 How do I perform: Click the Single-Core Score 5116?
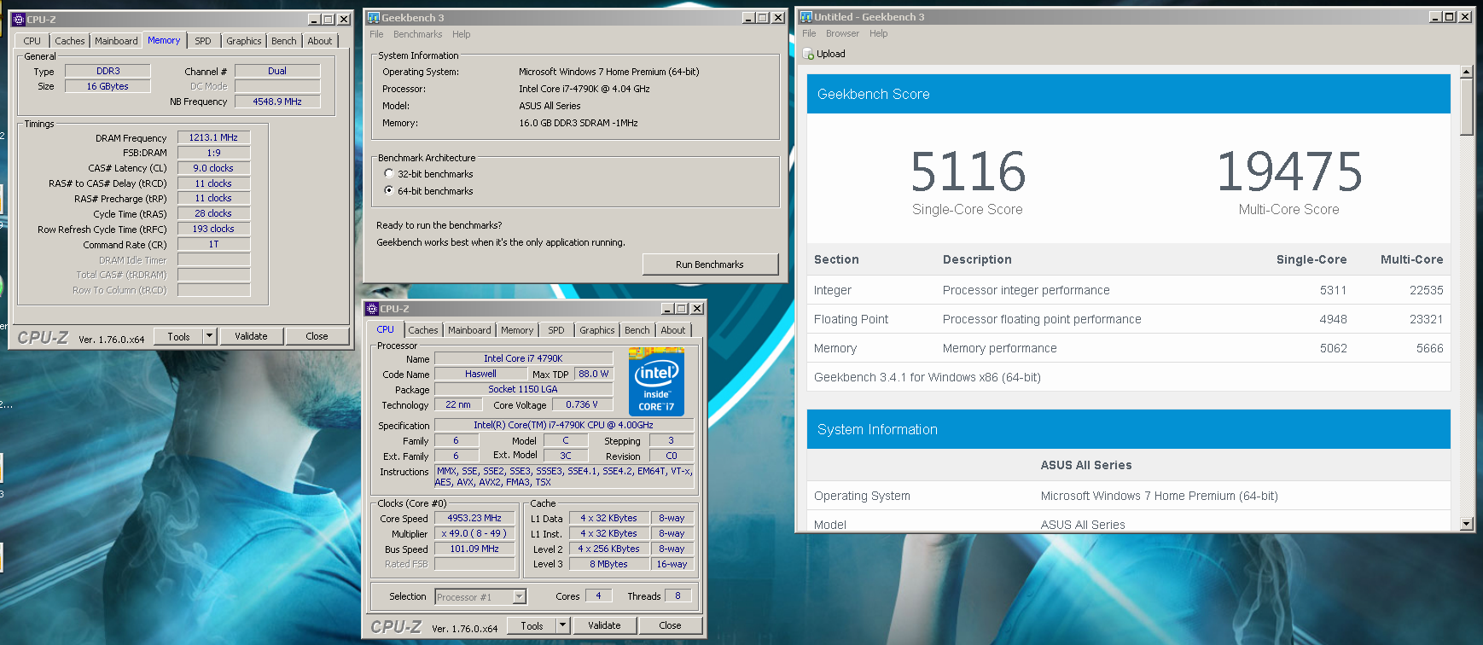point(968,171)
